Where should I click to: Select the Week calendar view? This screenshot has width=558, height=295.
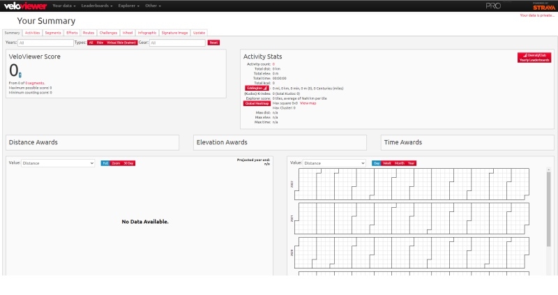387,163
